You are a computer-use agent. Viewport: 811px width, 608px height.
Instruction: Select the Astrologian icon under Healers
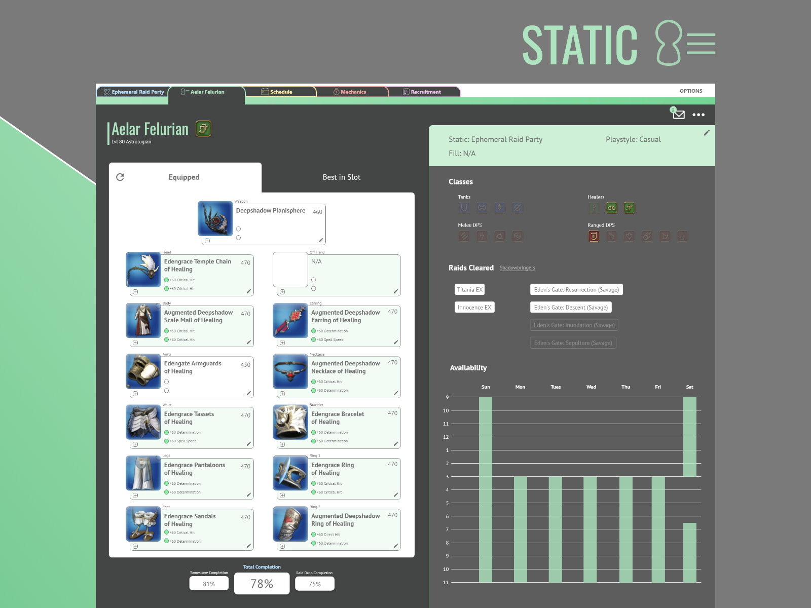[629, 208]
